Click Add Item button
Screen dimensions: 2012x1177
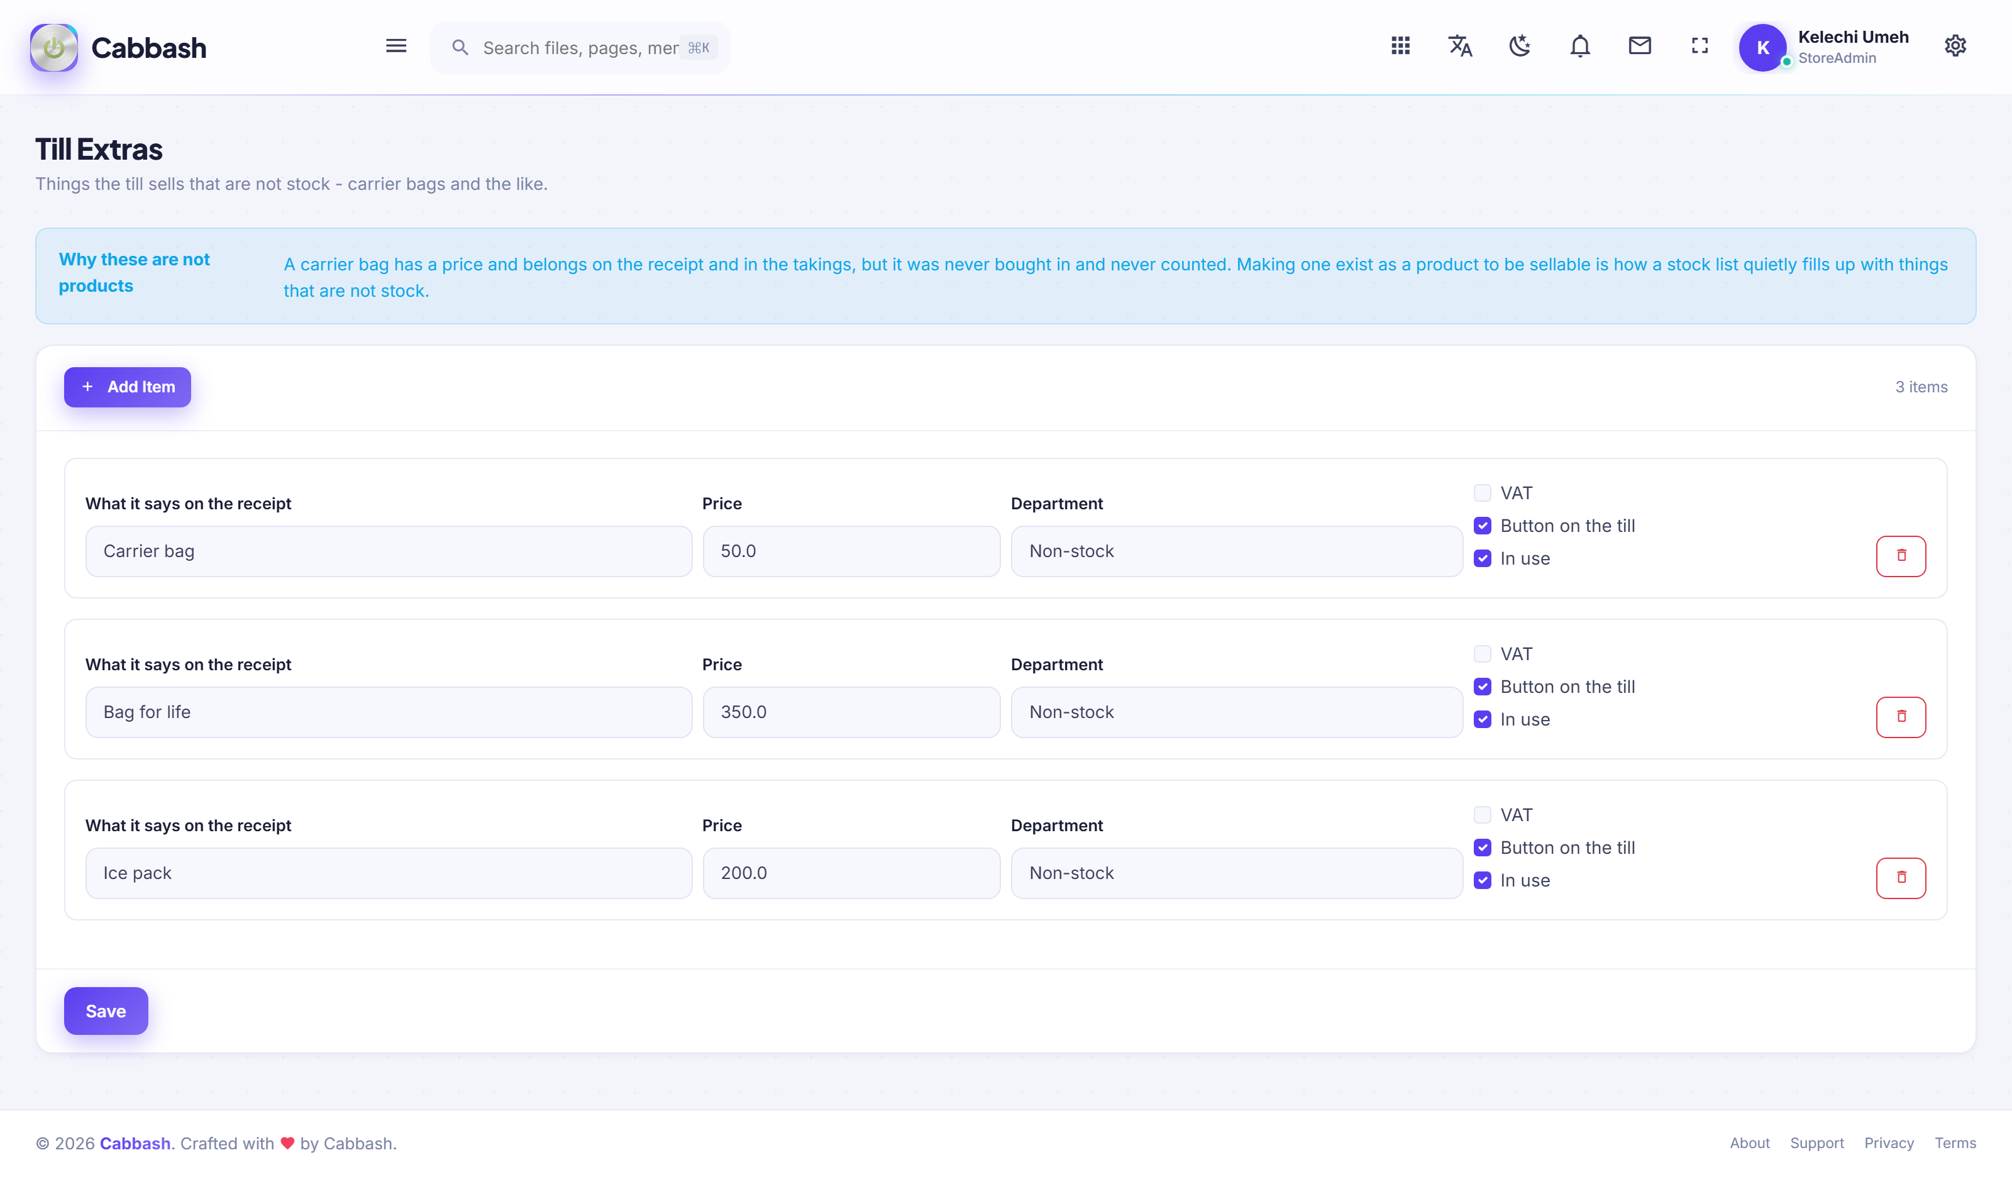(x=128, y=387)
